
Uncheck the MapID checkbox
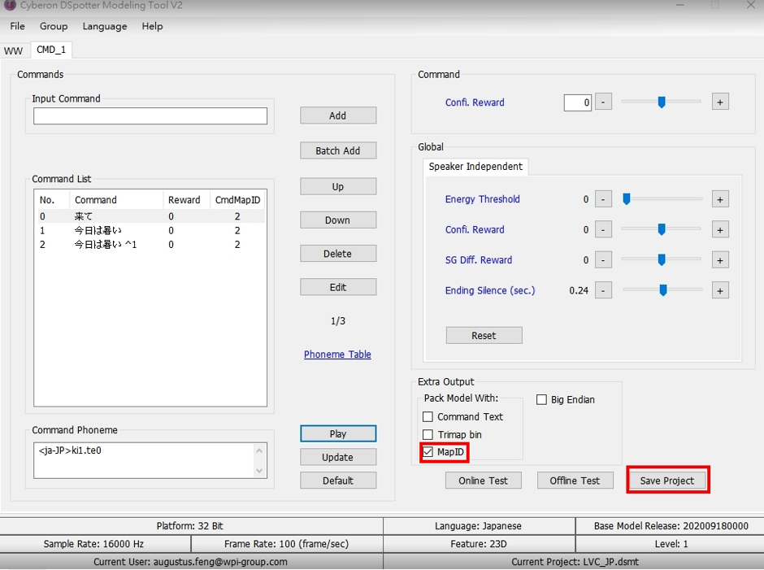[428, 452]
